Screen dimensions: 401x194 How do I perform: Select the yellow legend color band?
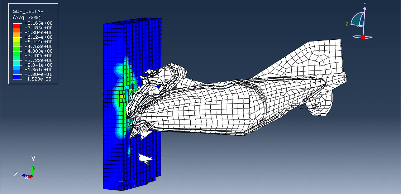[x=16, y=39]
